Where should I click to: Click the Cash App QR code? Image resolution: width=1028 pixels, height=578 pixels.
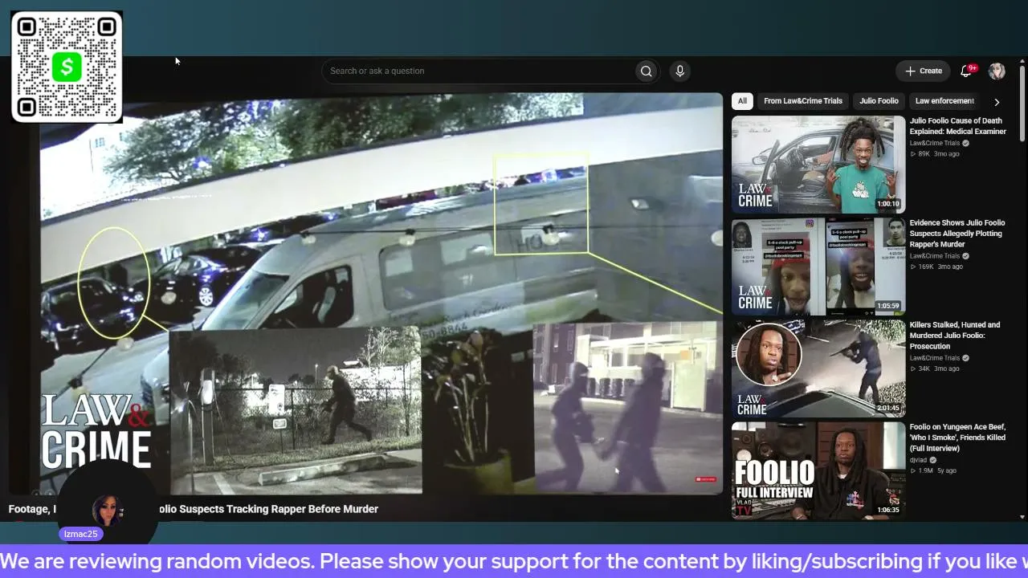pyautogui.click(x=67, y=67)
